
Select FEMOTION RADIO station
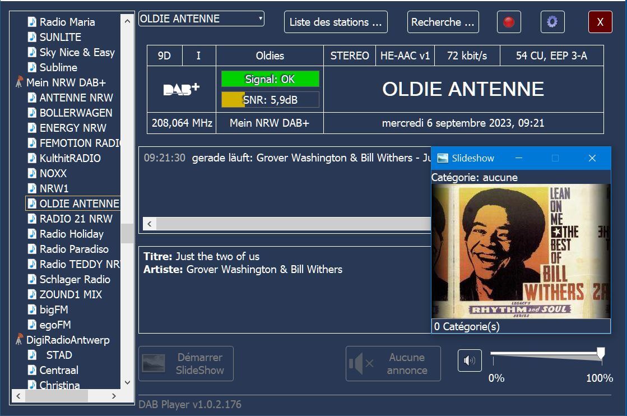coord(80,143)
